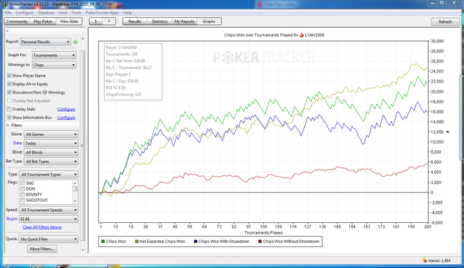Open the Date Today dropdown
The height and width of the screenshot is (268, 464).
[51, 144]
